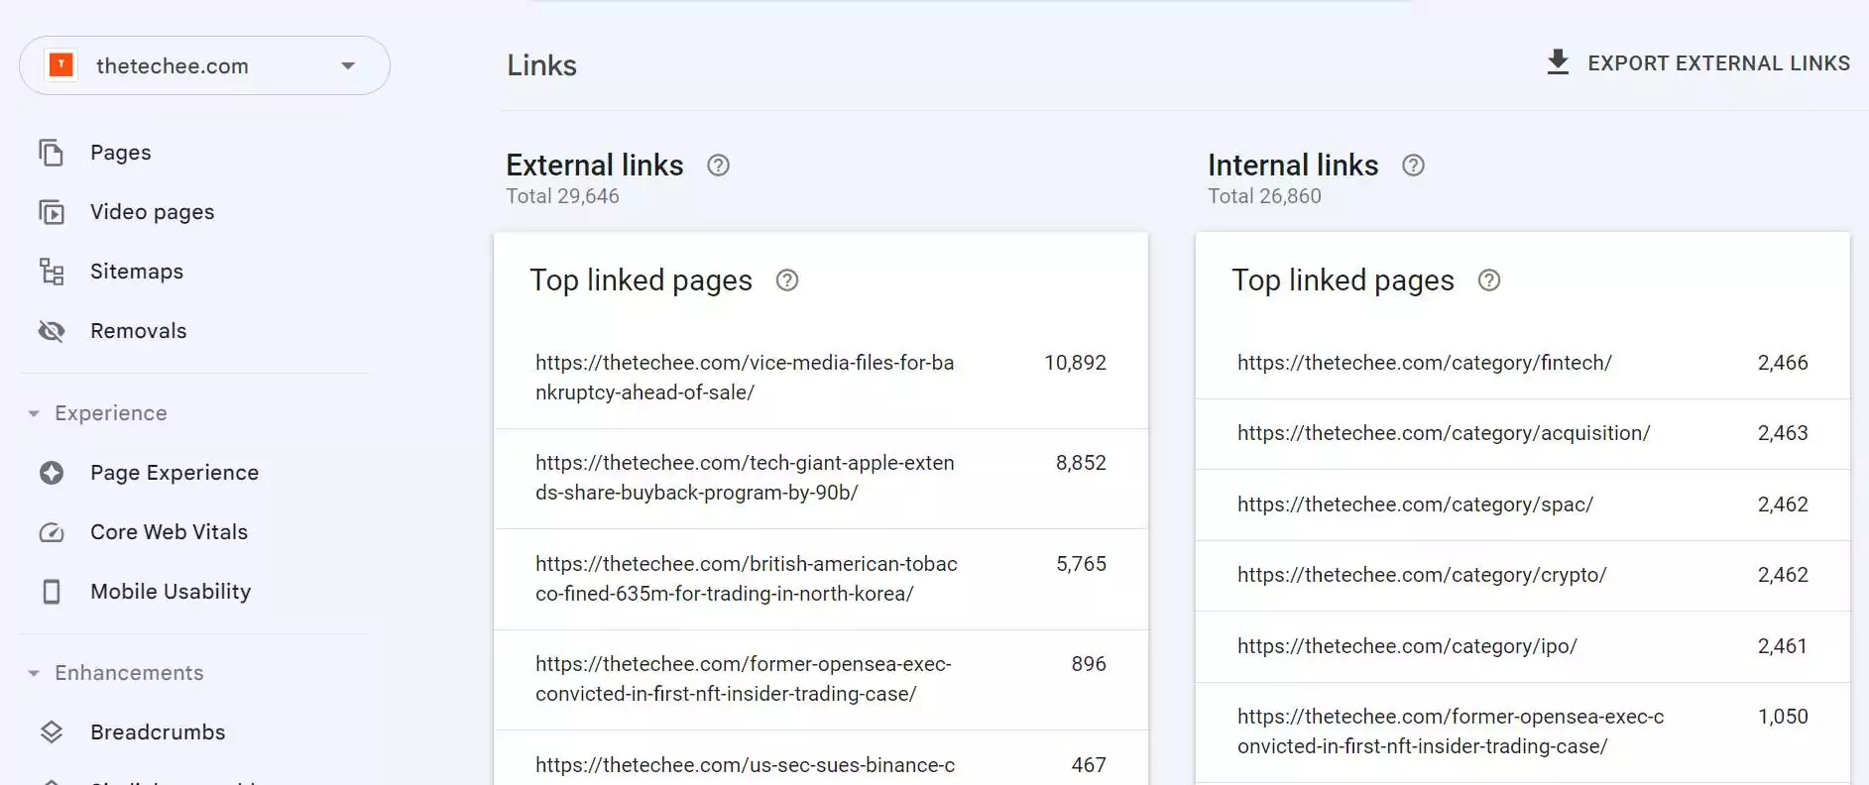Click the Page Experience star icon
The image size is (1869, 785).
tap(52, 473)
